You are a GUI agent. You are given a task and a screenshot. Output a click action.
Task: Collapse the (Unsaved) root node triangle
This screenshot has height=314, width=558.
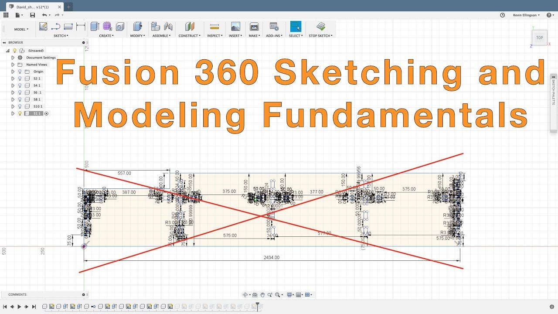8,51
